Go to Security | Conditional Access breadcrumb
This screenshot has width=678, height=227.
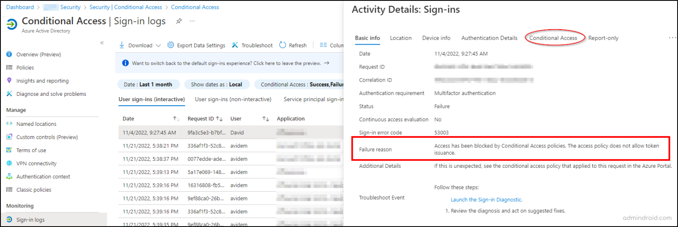126,7
